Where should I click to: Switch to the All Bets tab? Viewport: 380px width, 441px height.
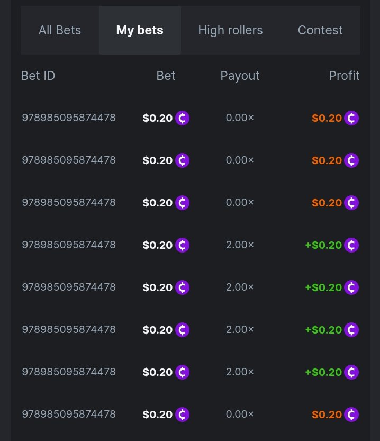point(60,30)
